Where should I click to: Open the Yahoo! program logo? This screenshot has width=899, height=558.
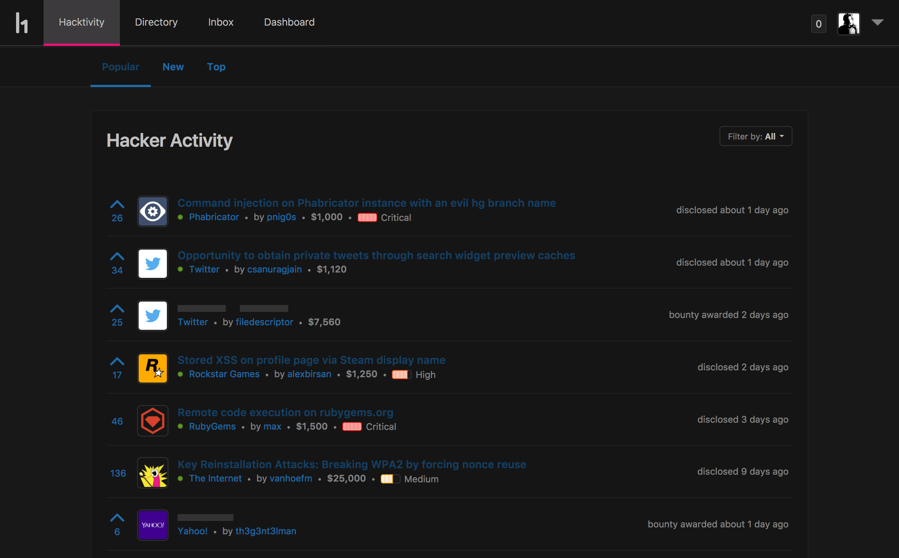pos(153,525)
